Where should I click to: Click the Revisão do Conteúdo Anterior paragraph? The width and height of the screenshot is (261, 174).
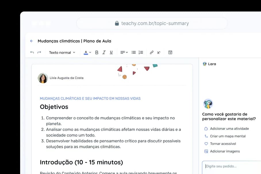(x=108, y=173)
